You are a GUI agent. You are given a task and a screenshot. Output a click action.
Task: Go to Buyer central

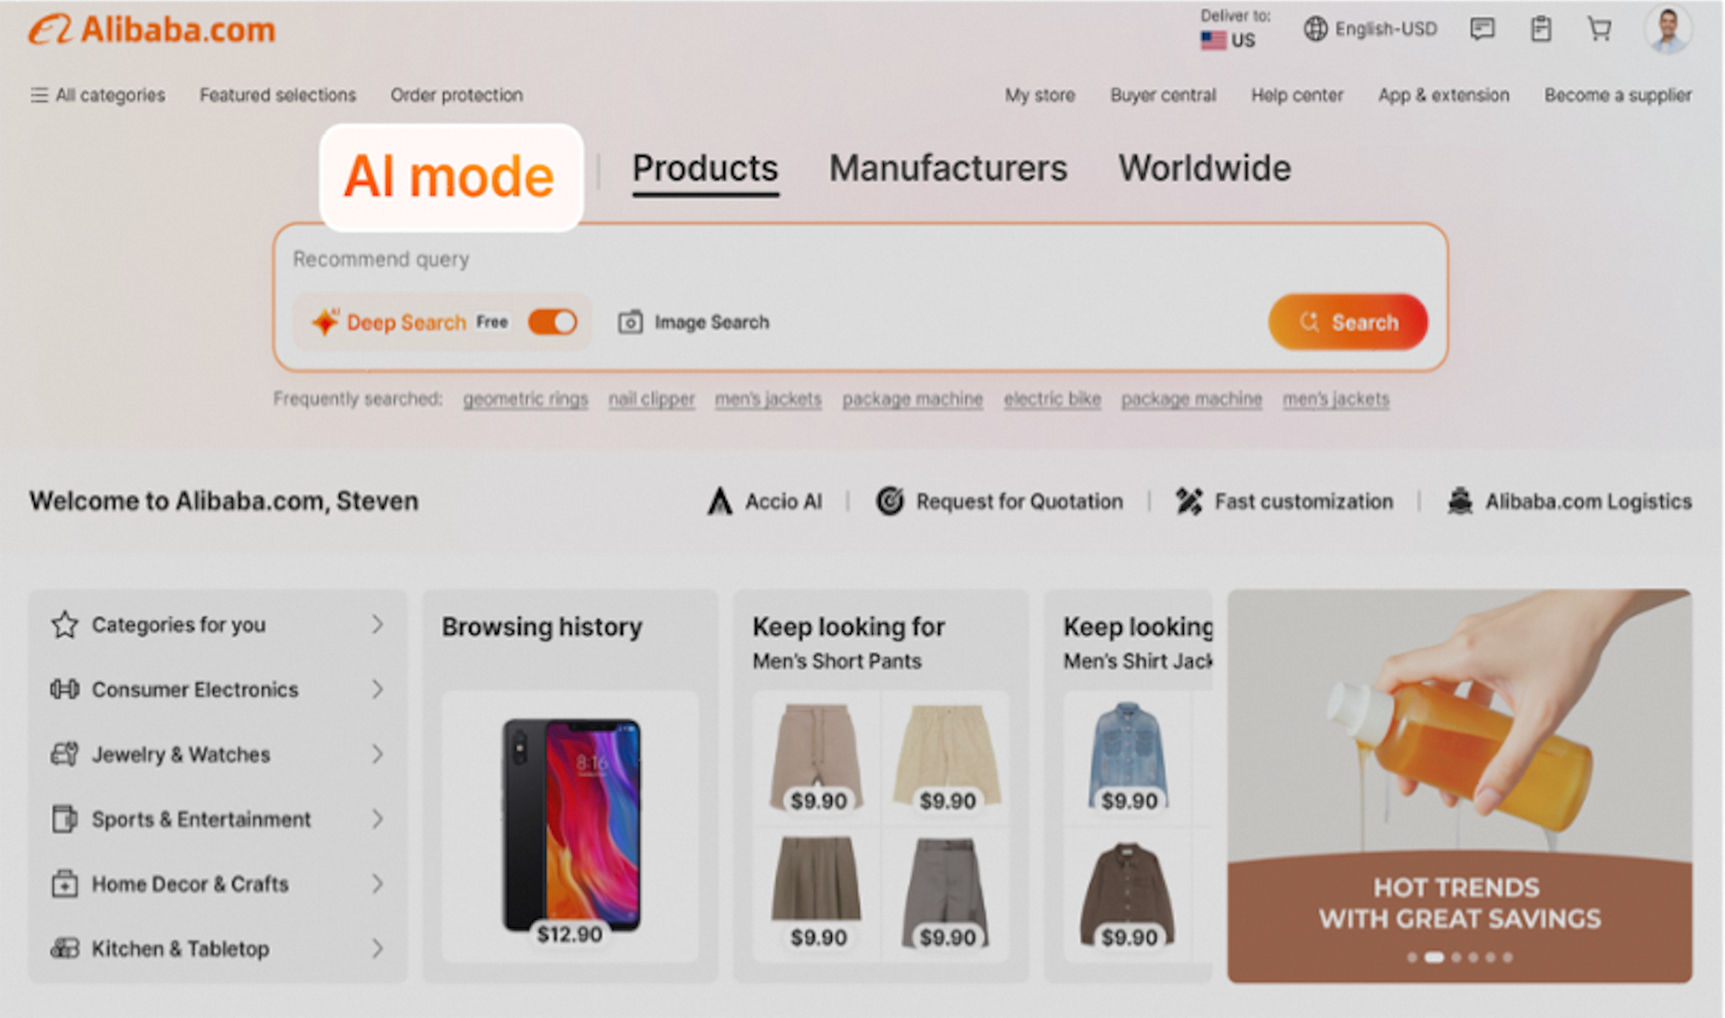(x=1163, y=95)
